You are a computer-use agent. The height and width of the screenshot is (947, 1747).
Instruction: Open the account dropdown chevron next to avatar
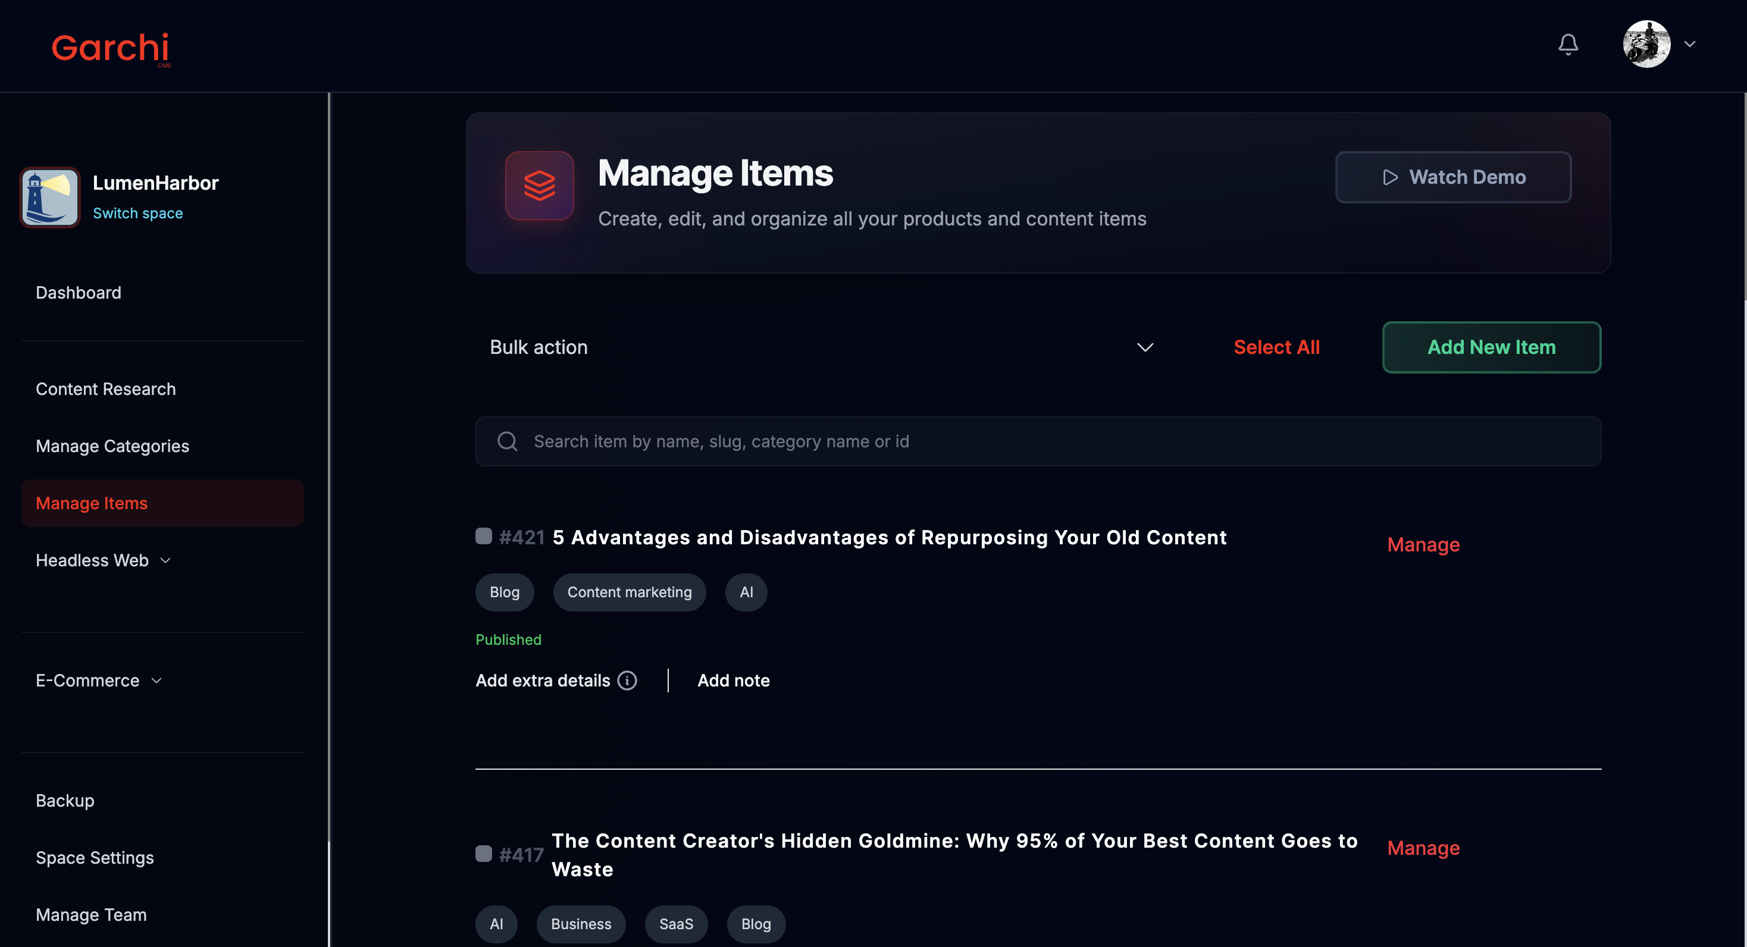click(x=1689, y=44)
